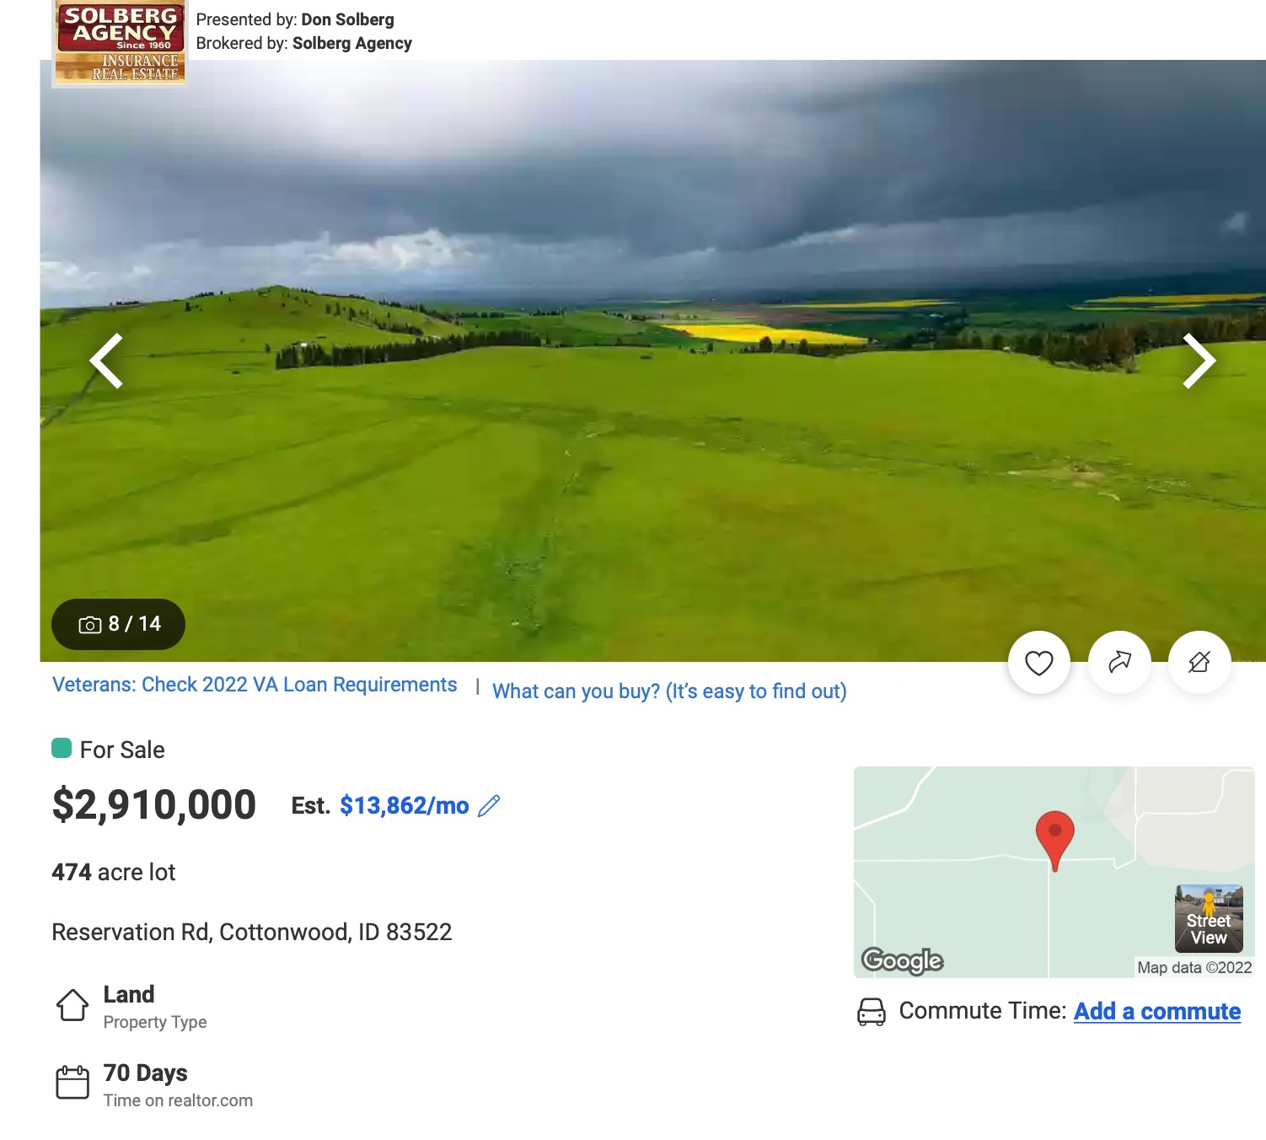Screen dimensions: 1266x1140
Task: Open the Street View thumbnail on map
Action: (x=1209, y=918)
